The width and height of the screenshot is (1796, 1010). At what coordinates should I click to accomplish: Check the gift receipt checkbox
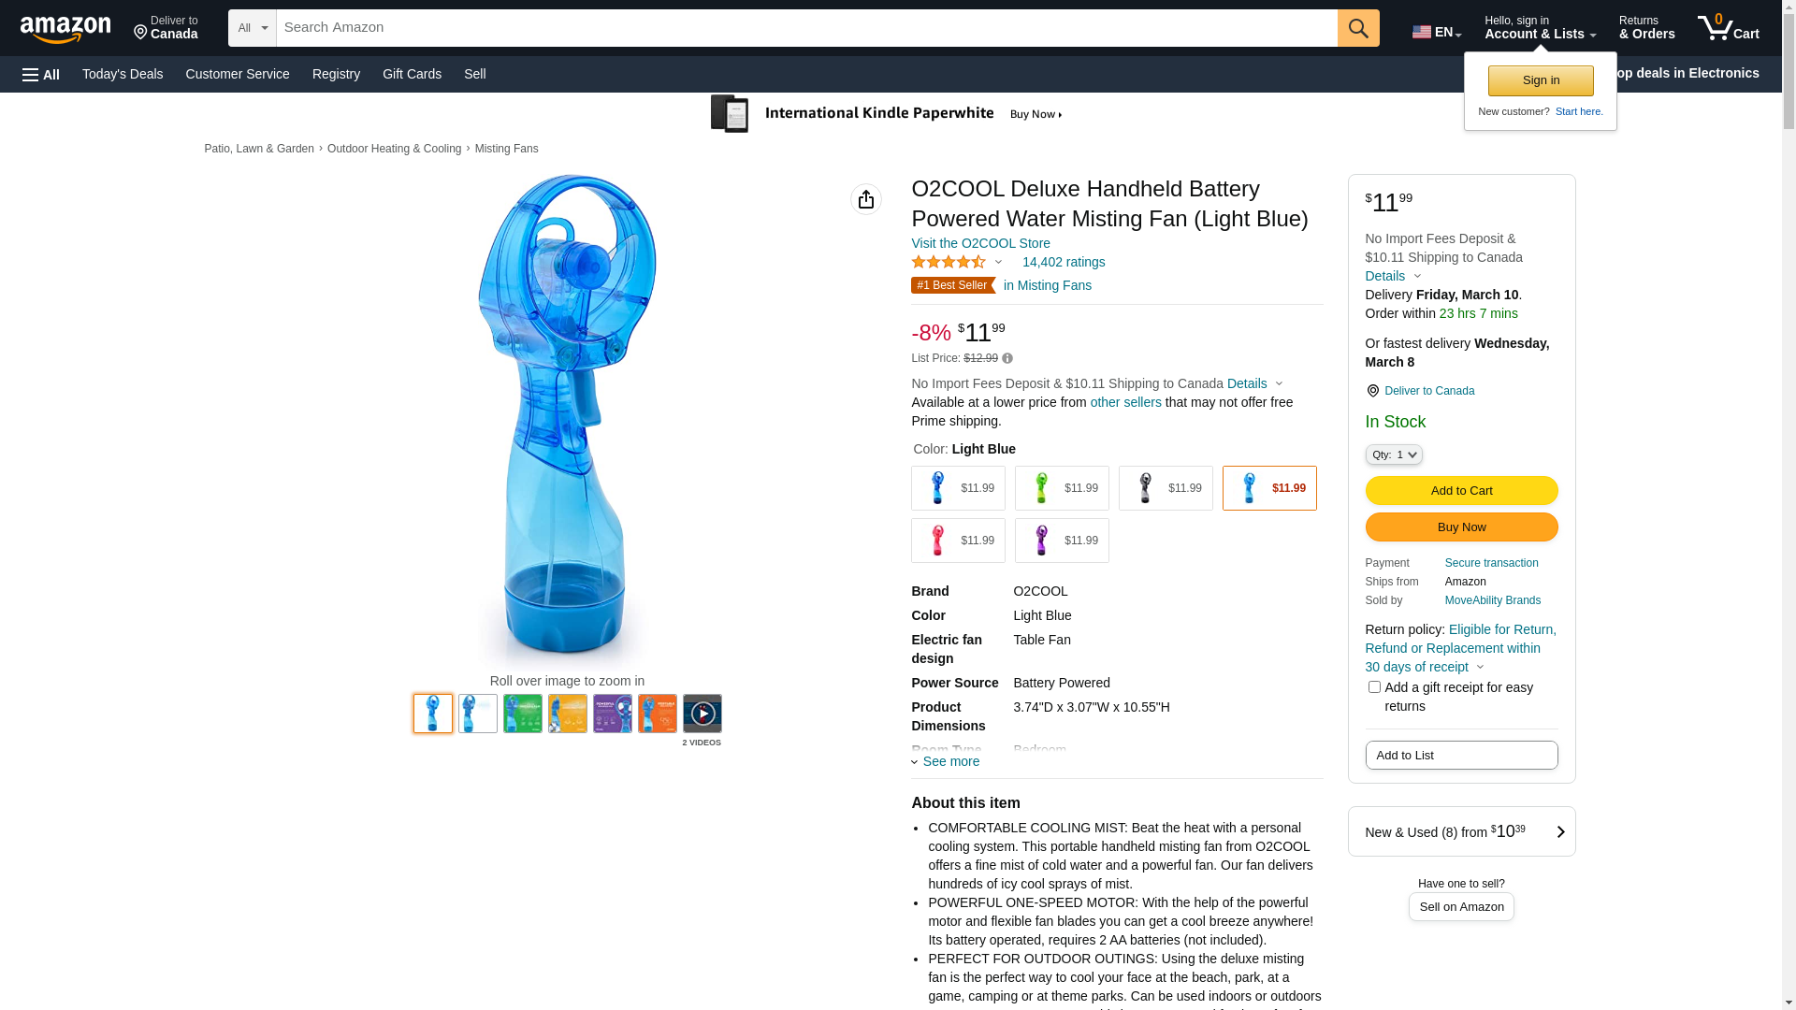1374,687
